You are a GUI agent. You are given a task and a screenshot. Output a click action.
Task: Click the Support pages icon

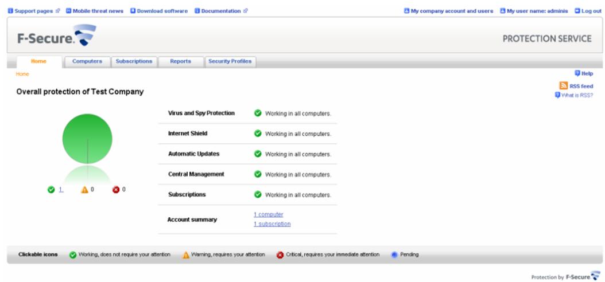pyautogui.click(x=10, y=11)
